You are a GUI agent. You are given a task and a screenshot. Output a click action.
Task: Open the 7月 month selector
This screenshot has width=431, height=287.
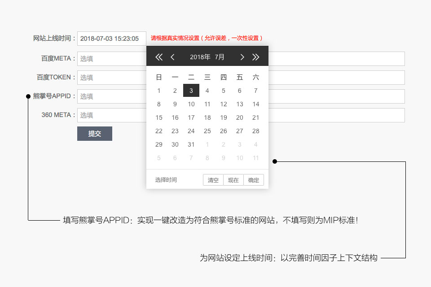click(x=219, y=57)
